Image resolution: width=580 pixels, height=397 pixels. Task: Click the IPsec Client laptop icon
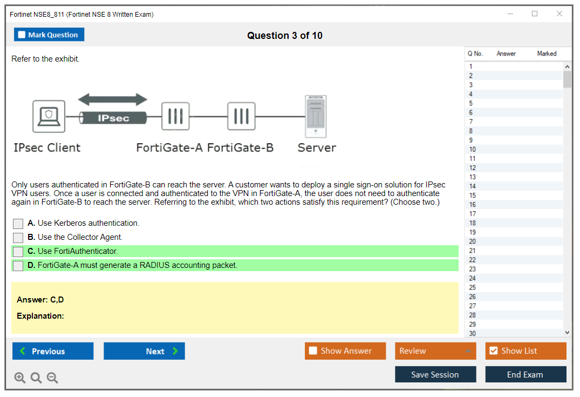[49, 116]
